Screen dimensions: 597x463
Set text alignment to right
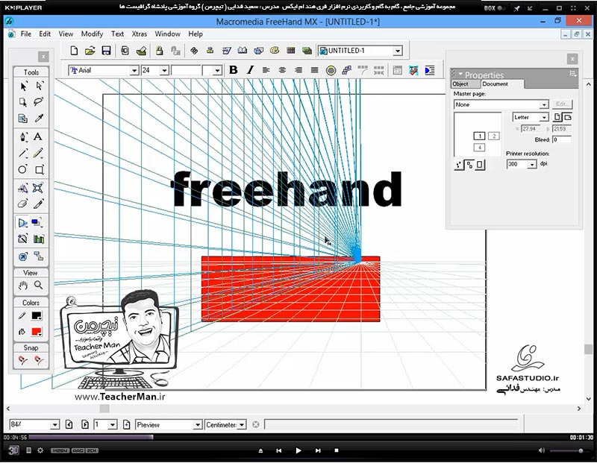pos(298,70)
